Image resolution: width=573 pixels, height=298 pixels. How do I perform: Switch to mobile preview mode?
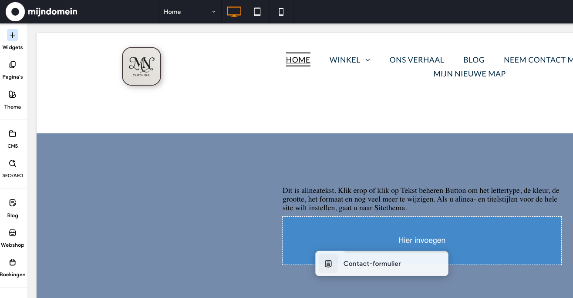click(x=281, y=12)
